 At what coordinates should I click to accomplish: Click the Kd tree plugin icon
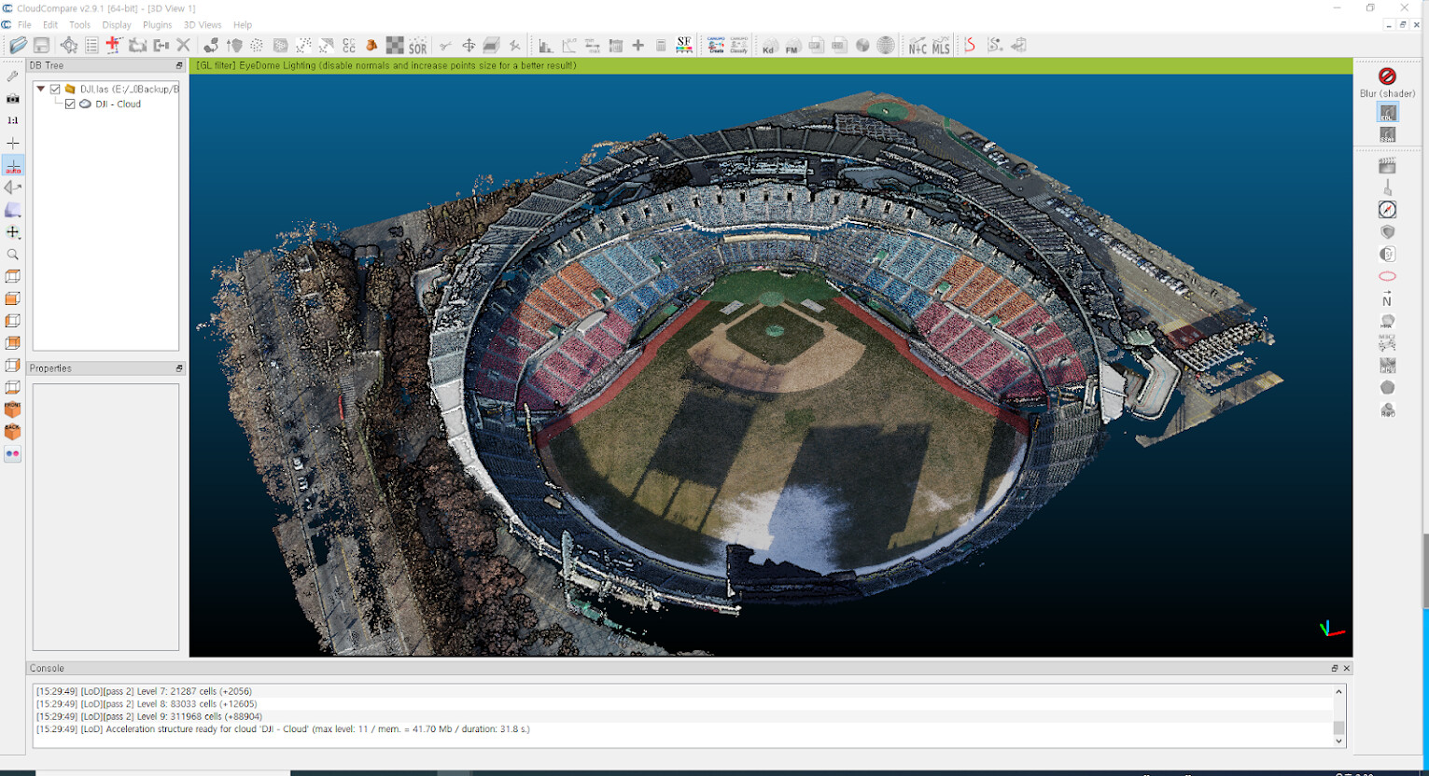(x=769, y=45)
